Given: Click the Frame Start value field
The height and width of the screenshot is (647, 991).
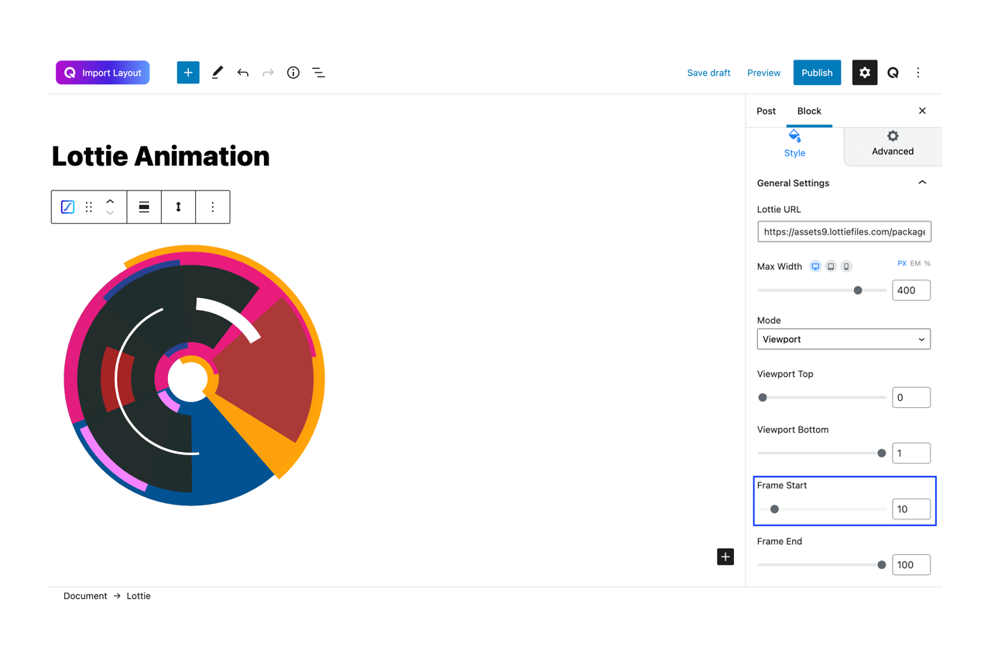Looking at the screenshot, I should click(911, 509).
